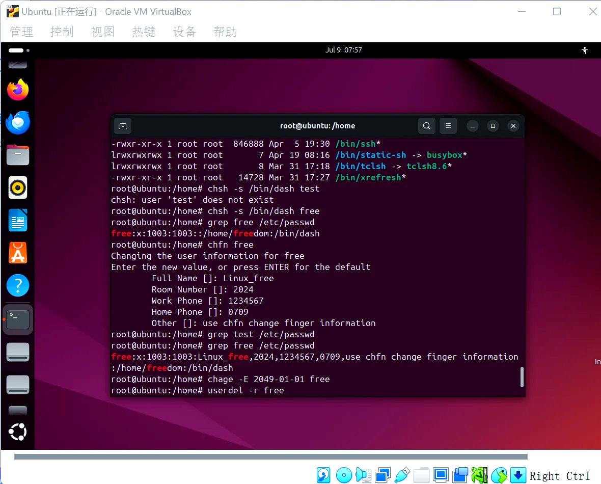Click the VirtualBox network indicator
This screenshot has width=601, height=484.
383,475
